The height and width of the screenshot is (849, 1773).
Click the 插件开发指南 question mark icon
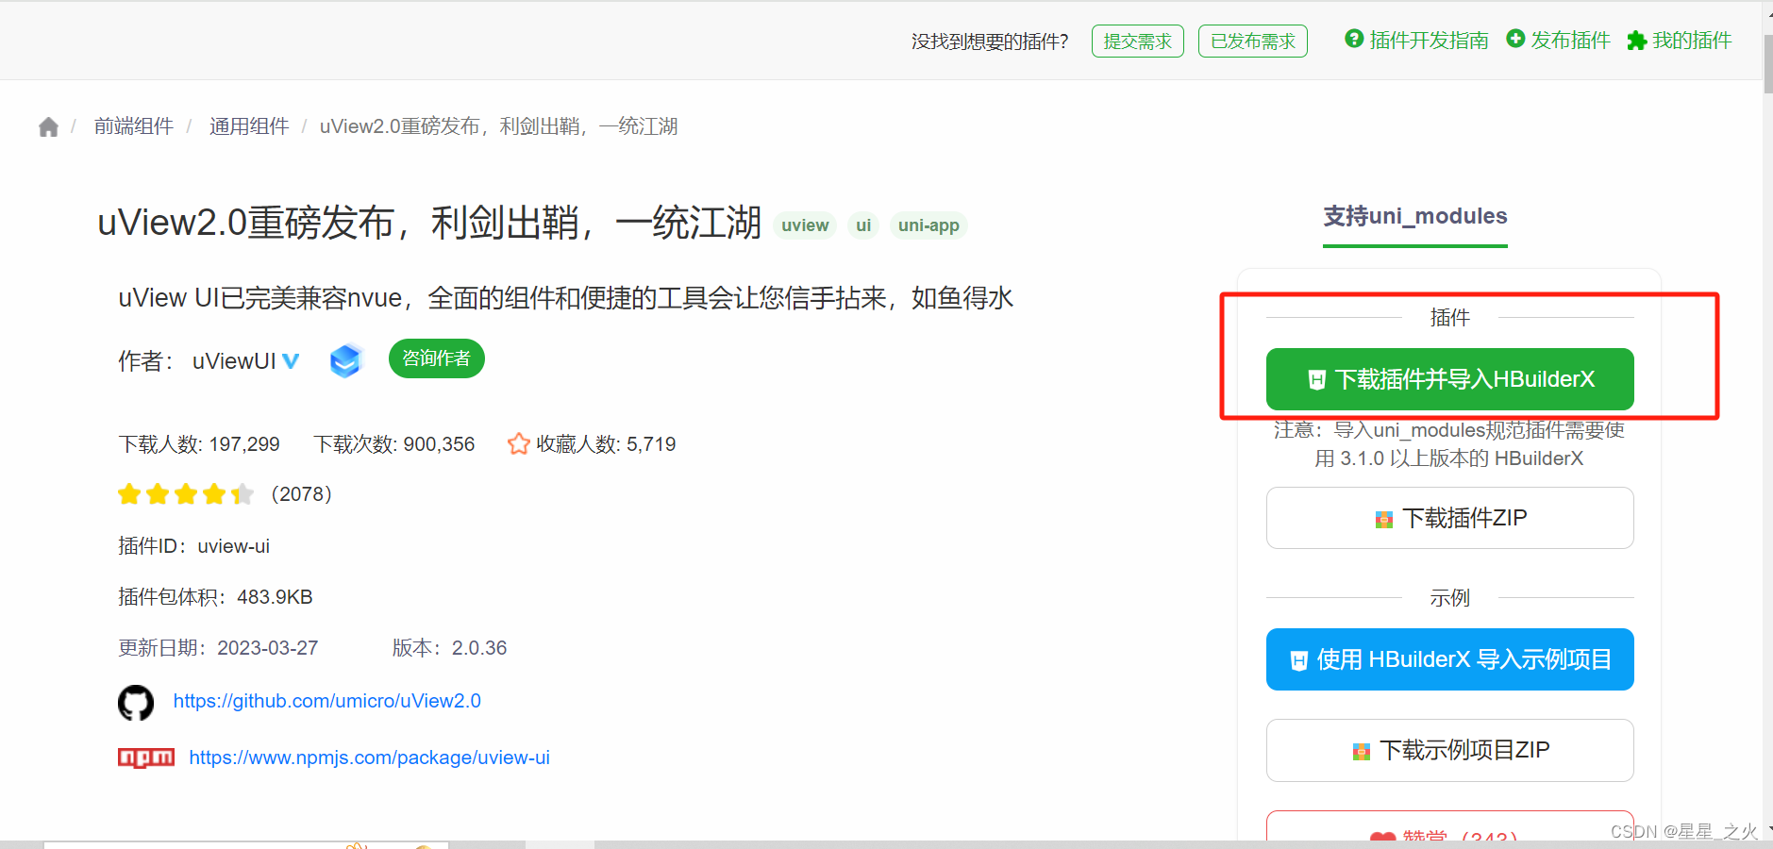[x=1353, y=39]
